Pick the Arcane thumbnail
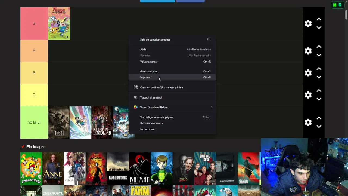The image size is (348, 196). click(x=74, y=169)
